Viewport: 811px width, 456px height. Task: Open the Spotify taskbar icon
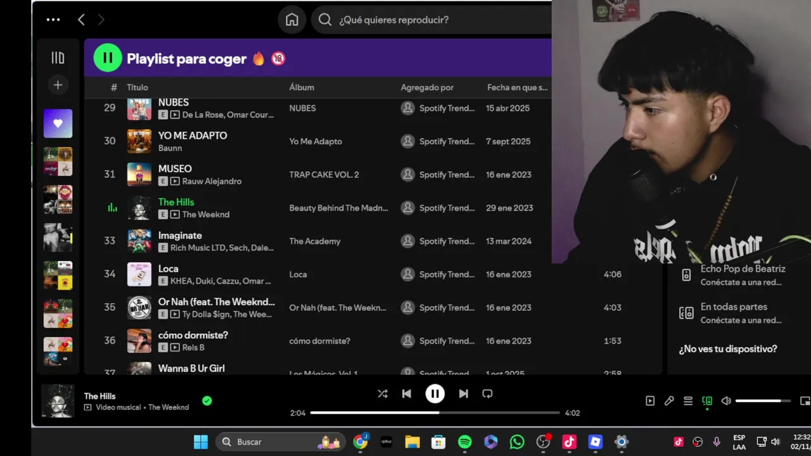pos(464,442)
